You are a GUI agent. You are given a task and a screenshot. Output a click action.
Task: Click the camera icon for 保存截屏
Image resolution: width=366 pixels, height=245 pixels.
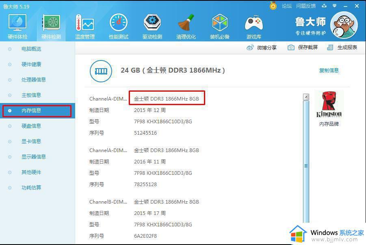[x=291, y=47]
